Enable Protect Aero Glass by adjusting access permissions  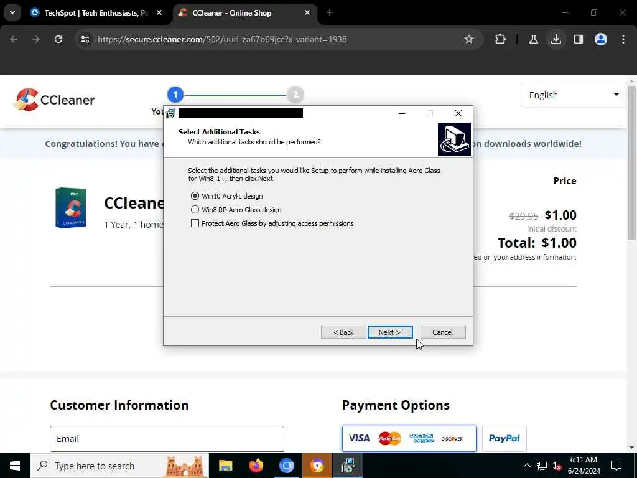[x=272, y=223]
